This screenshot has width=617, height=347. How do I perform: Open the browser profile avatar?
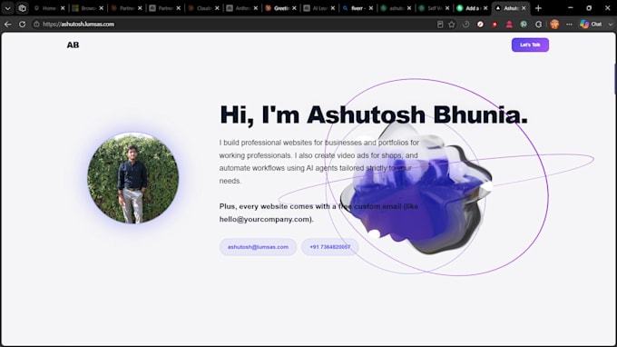click(554, 24)
